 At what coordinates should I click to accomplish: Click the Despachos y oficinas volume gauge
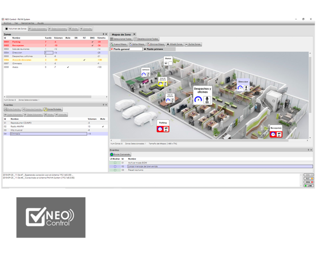tap(197, 99)
